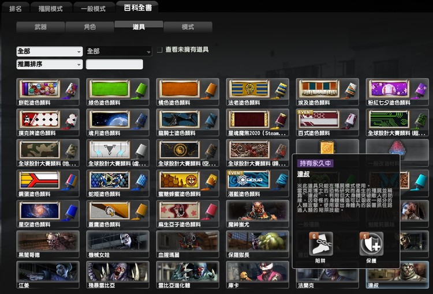Choose the 魂月塗色顏料 paint item
433x294 pixels.
[x=118, y=122]
